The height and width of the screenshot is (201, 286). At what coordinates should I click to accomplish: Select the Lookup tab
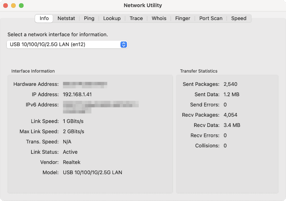pos(112,18)
